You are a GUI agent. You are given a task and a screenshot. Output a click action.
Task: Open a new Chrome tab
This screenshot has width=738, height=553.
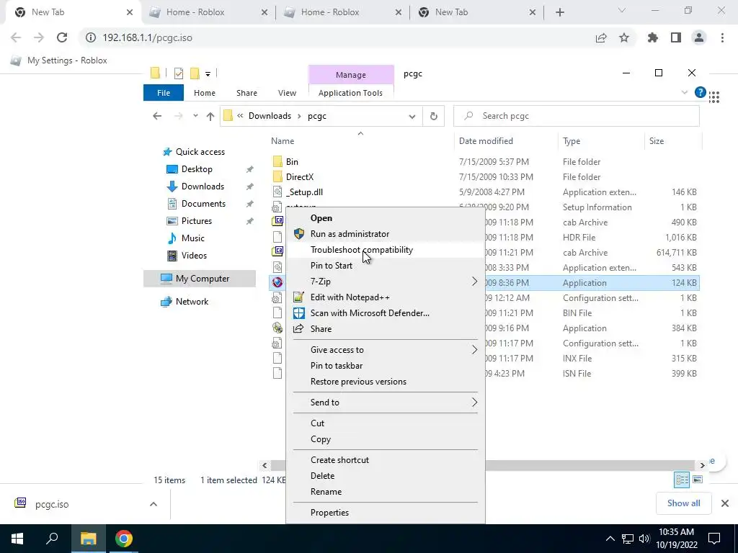click(559, 12)
